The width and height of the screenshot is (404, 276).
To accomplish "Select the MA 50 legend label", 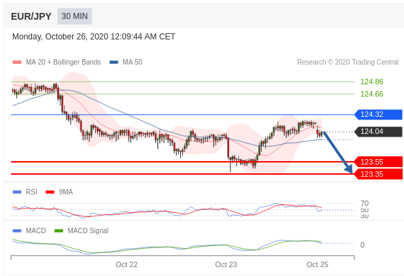I will [x=133, y=62].
